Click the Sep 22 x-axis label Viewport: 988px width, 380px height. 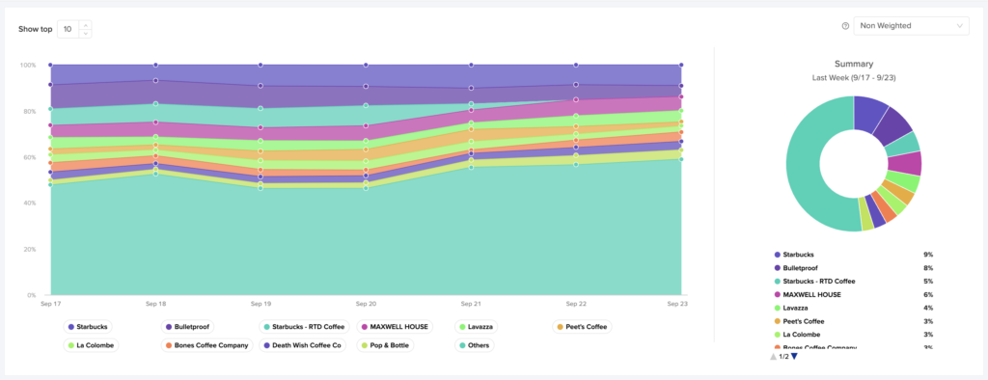(576, 304)
